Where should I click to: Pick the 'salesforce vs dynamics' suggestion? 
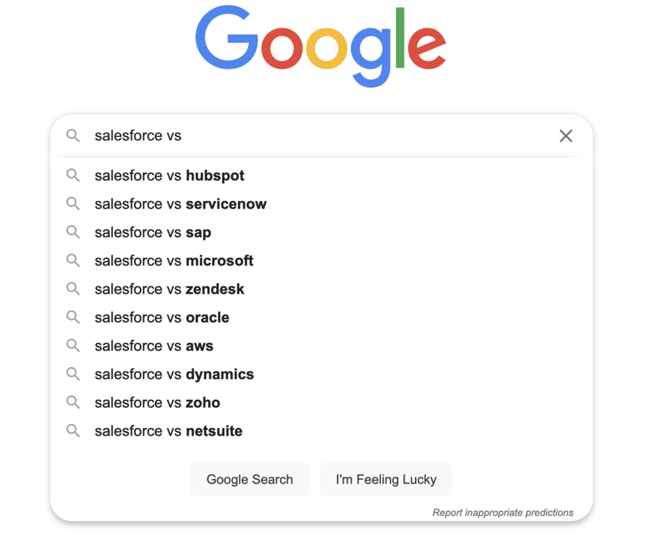(174, 374)
